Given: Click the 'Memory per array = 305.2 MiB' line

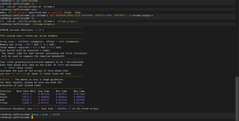Looking at the screenshot, I should [28, 45].
